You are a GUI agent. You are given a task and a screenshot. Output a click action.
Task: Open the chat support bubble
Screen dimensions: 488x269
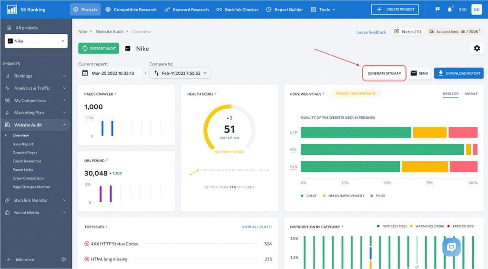[451, 247]
